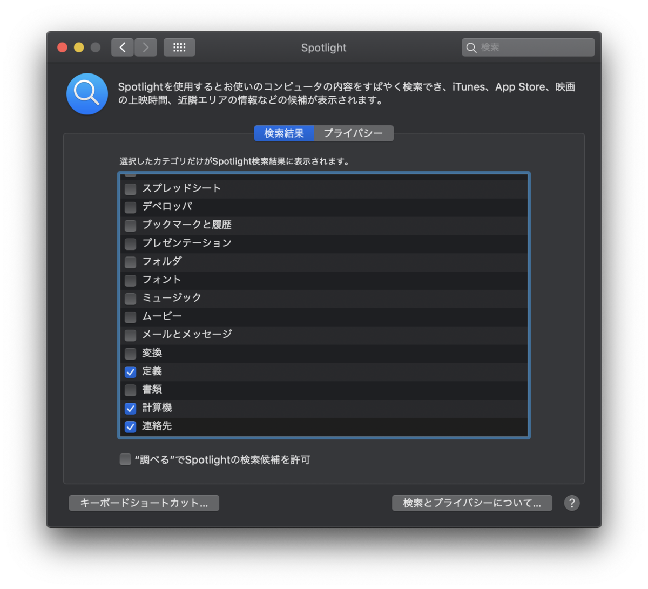The height and width of the screenshot is (589, 648).
Task: Enable the ミュージック checkbox
Action: (130, 299)
